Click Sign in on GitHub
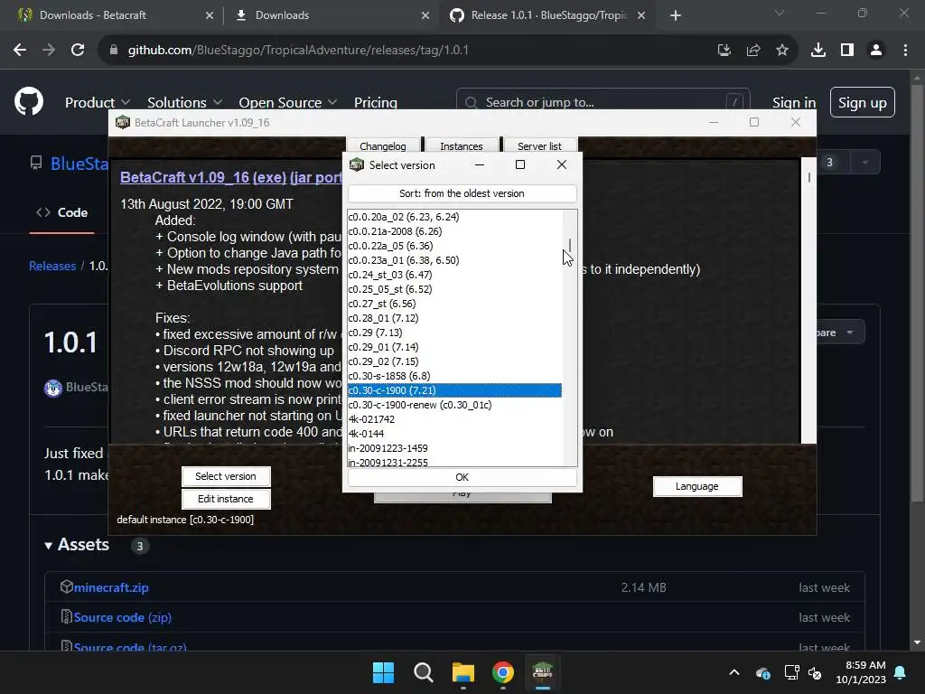Viewport: 925px width, 694px height. (x=794, y=103)
